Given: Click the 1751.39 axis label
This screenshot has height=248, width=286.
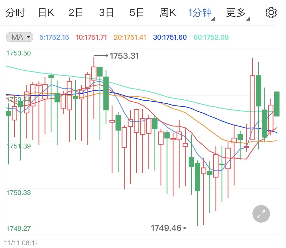Looking at the screenshot, I should click(x=19, y=146).
